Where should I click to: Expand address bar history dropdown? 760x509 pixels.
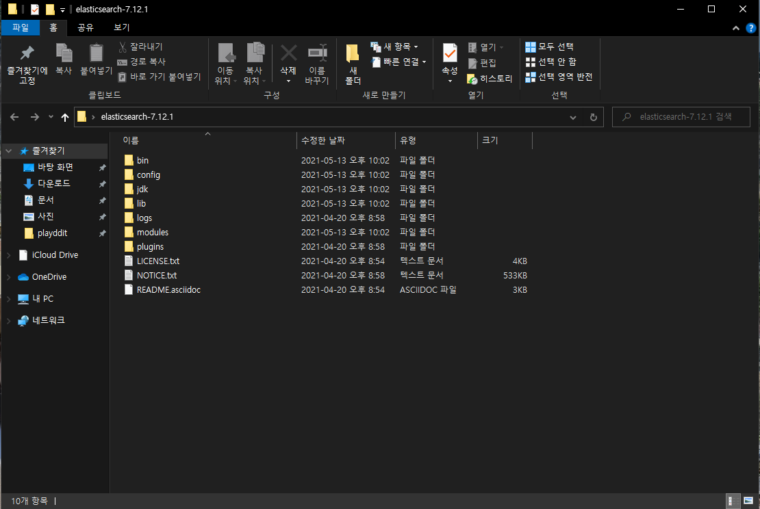pyautogui.click(x=573, y=117)
